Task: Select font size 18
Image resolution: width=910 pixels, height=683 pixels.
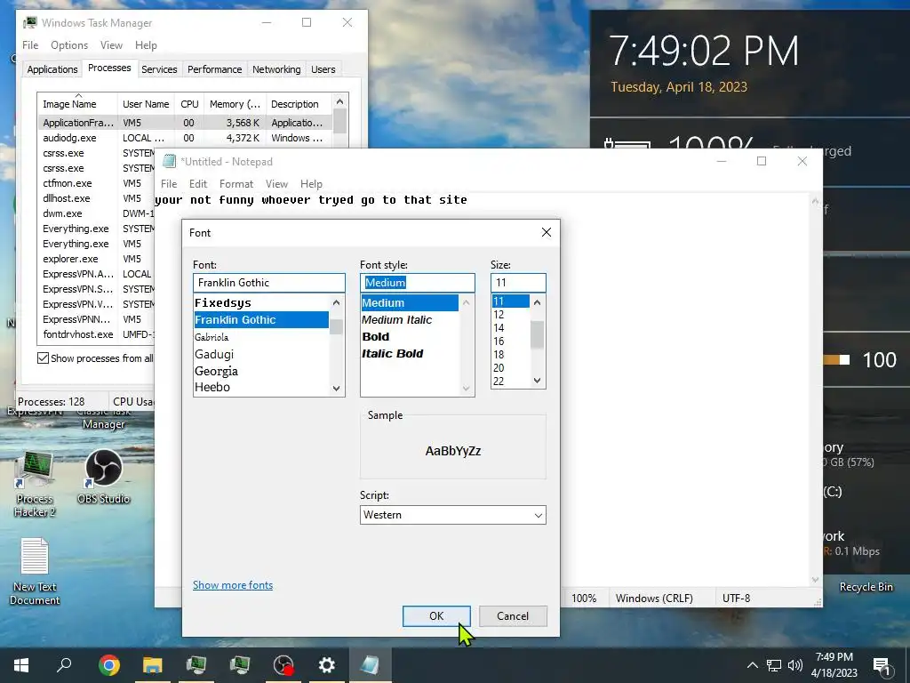Action: tap(510, 355)
